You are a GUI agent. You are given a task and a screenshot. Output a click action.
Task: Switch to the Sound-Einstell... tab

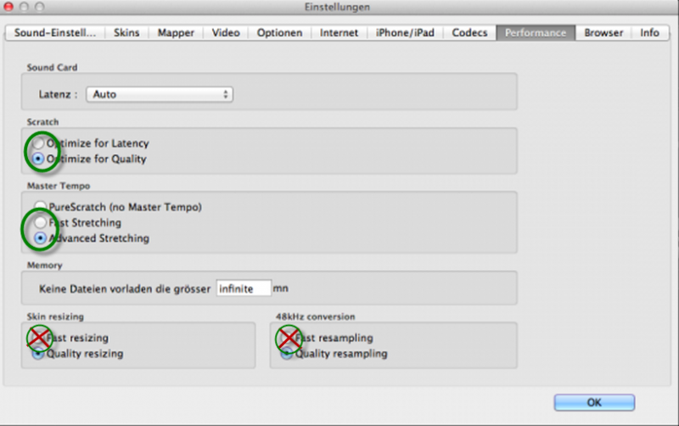[55, 33]
